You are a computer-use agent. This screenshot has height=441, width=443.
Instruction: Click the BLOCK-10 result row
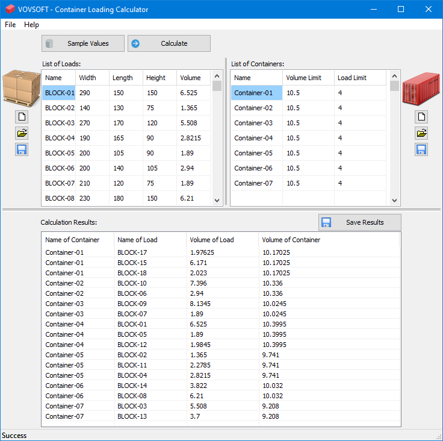pos(221,283)
